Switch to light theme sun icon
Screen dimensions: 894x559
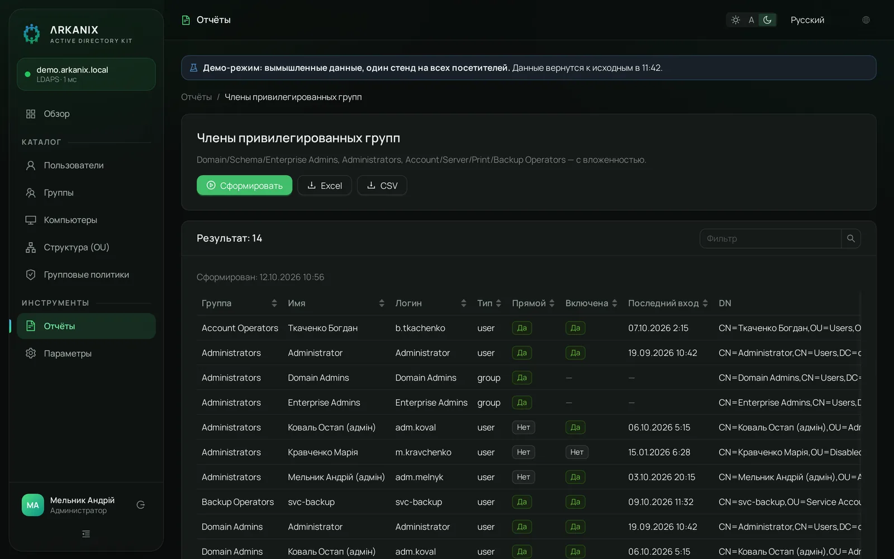point(735,20)
